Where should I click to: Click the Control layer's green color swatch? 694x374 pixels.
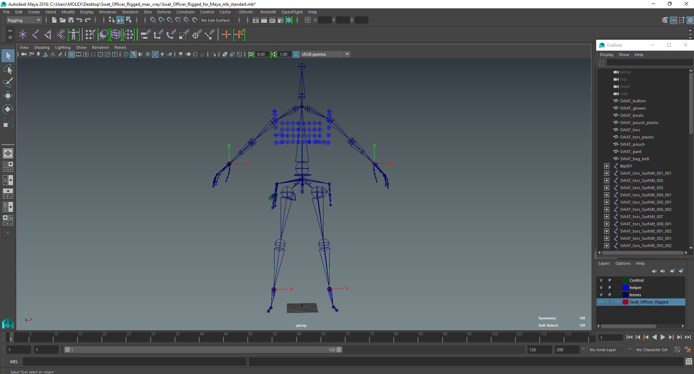625,280
